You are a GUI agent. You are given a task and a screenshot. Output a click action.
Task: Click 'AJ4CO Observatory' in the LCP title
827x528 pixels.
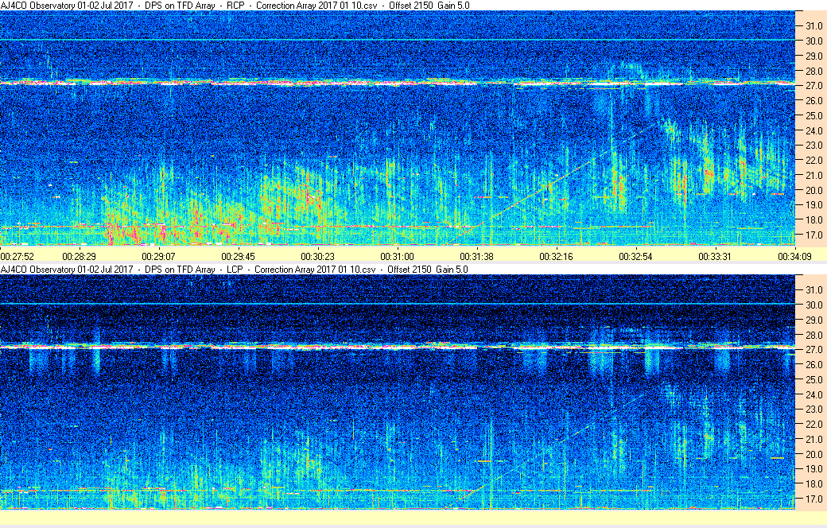[x=38, y=270]
